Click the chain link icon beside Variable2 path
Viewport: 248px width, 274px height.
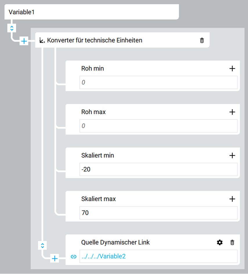74,257
